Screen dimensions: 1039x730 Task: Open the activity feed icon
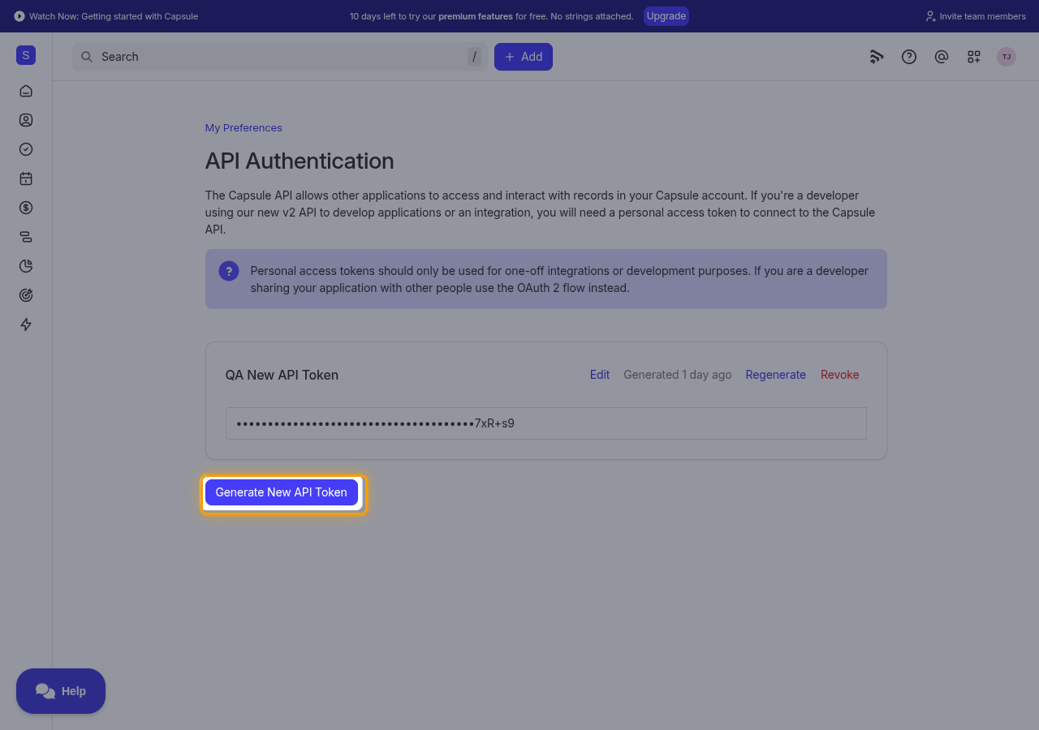877,57
